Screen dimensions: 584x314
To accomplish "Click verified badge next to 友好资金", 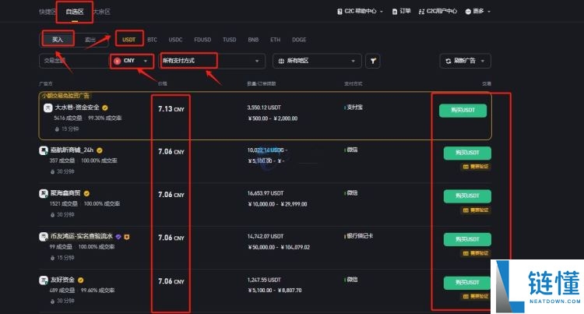I will click(80, 280).
